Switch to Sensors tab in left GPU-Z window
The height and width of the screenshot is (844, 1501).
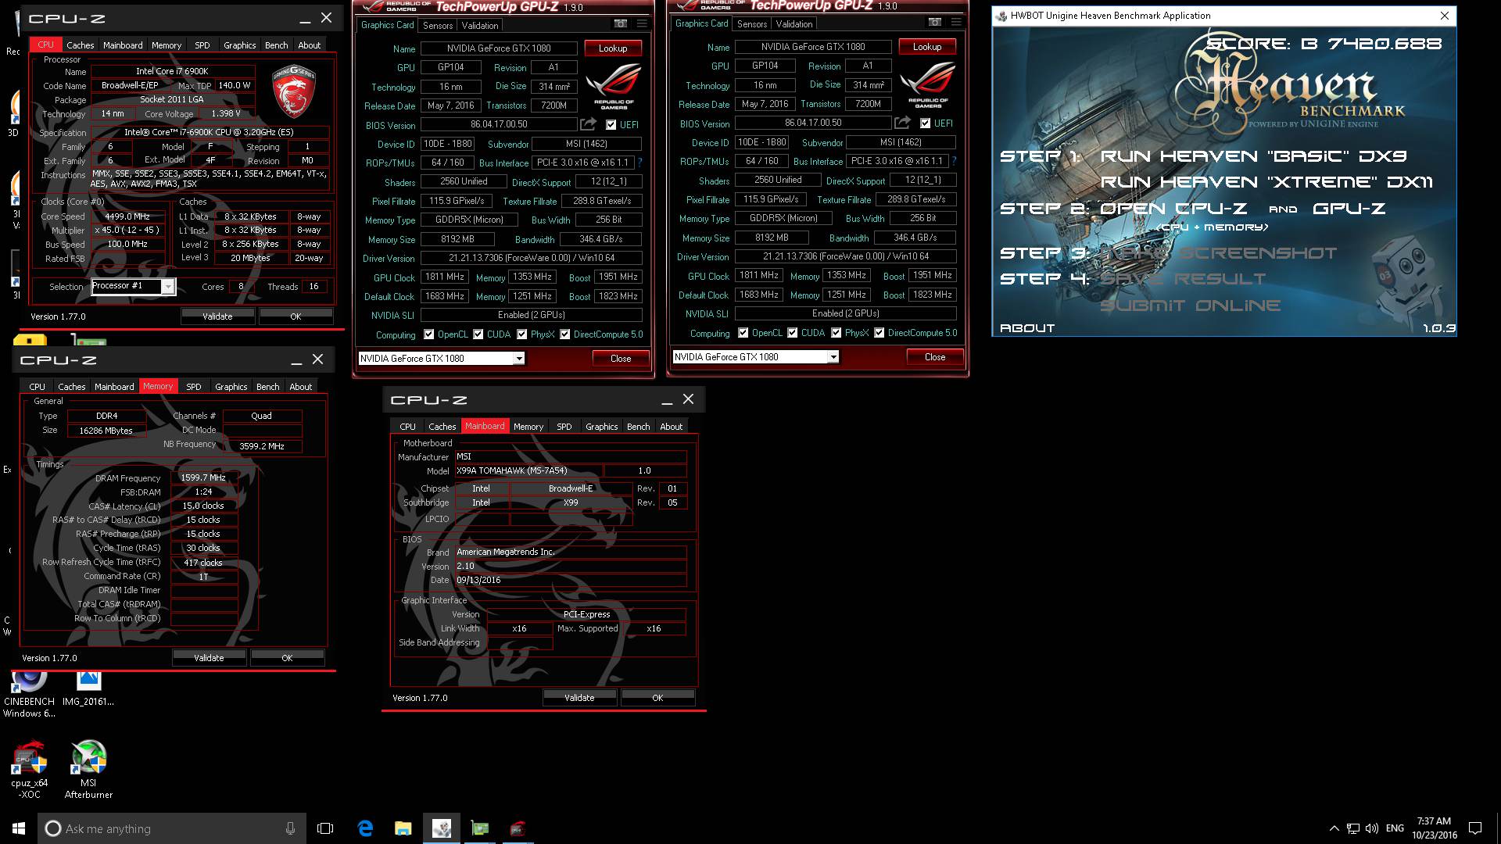[438, 25]
